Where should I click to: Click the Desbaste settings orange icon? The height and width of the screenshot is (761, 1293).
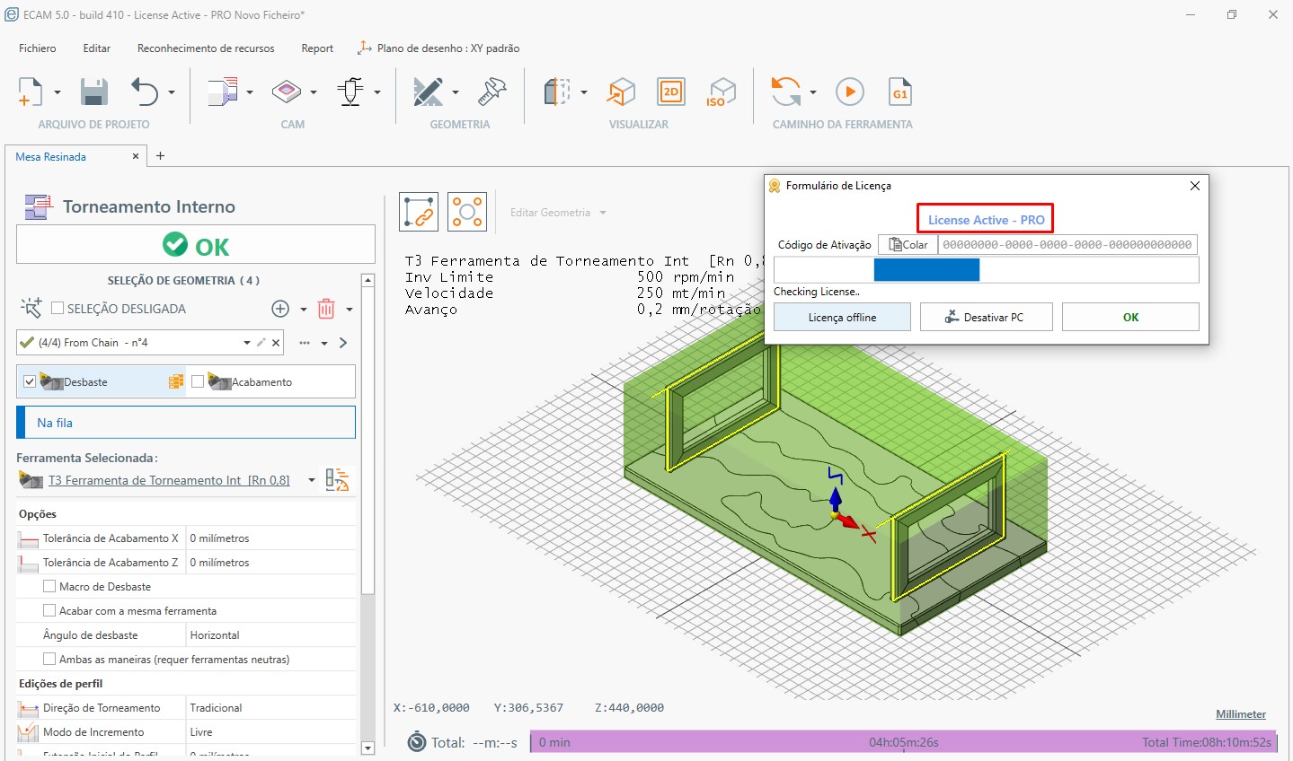coord(176,382)
